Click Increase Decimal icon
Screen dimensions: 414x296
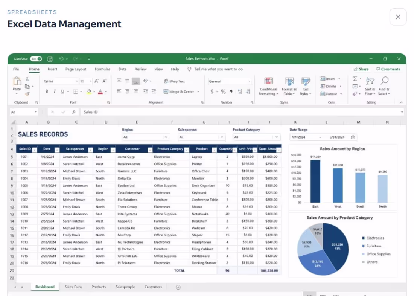pos(240,92)
